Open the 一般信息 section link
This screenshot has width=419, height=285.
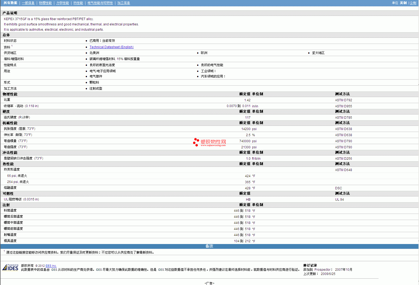(28, 3)
